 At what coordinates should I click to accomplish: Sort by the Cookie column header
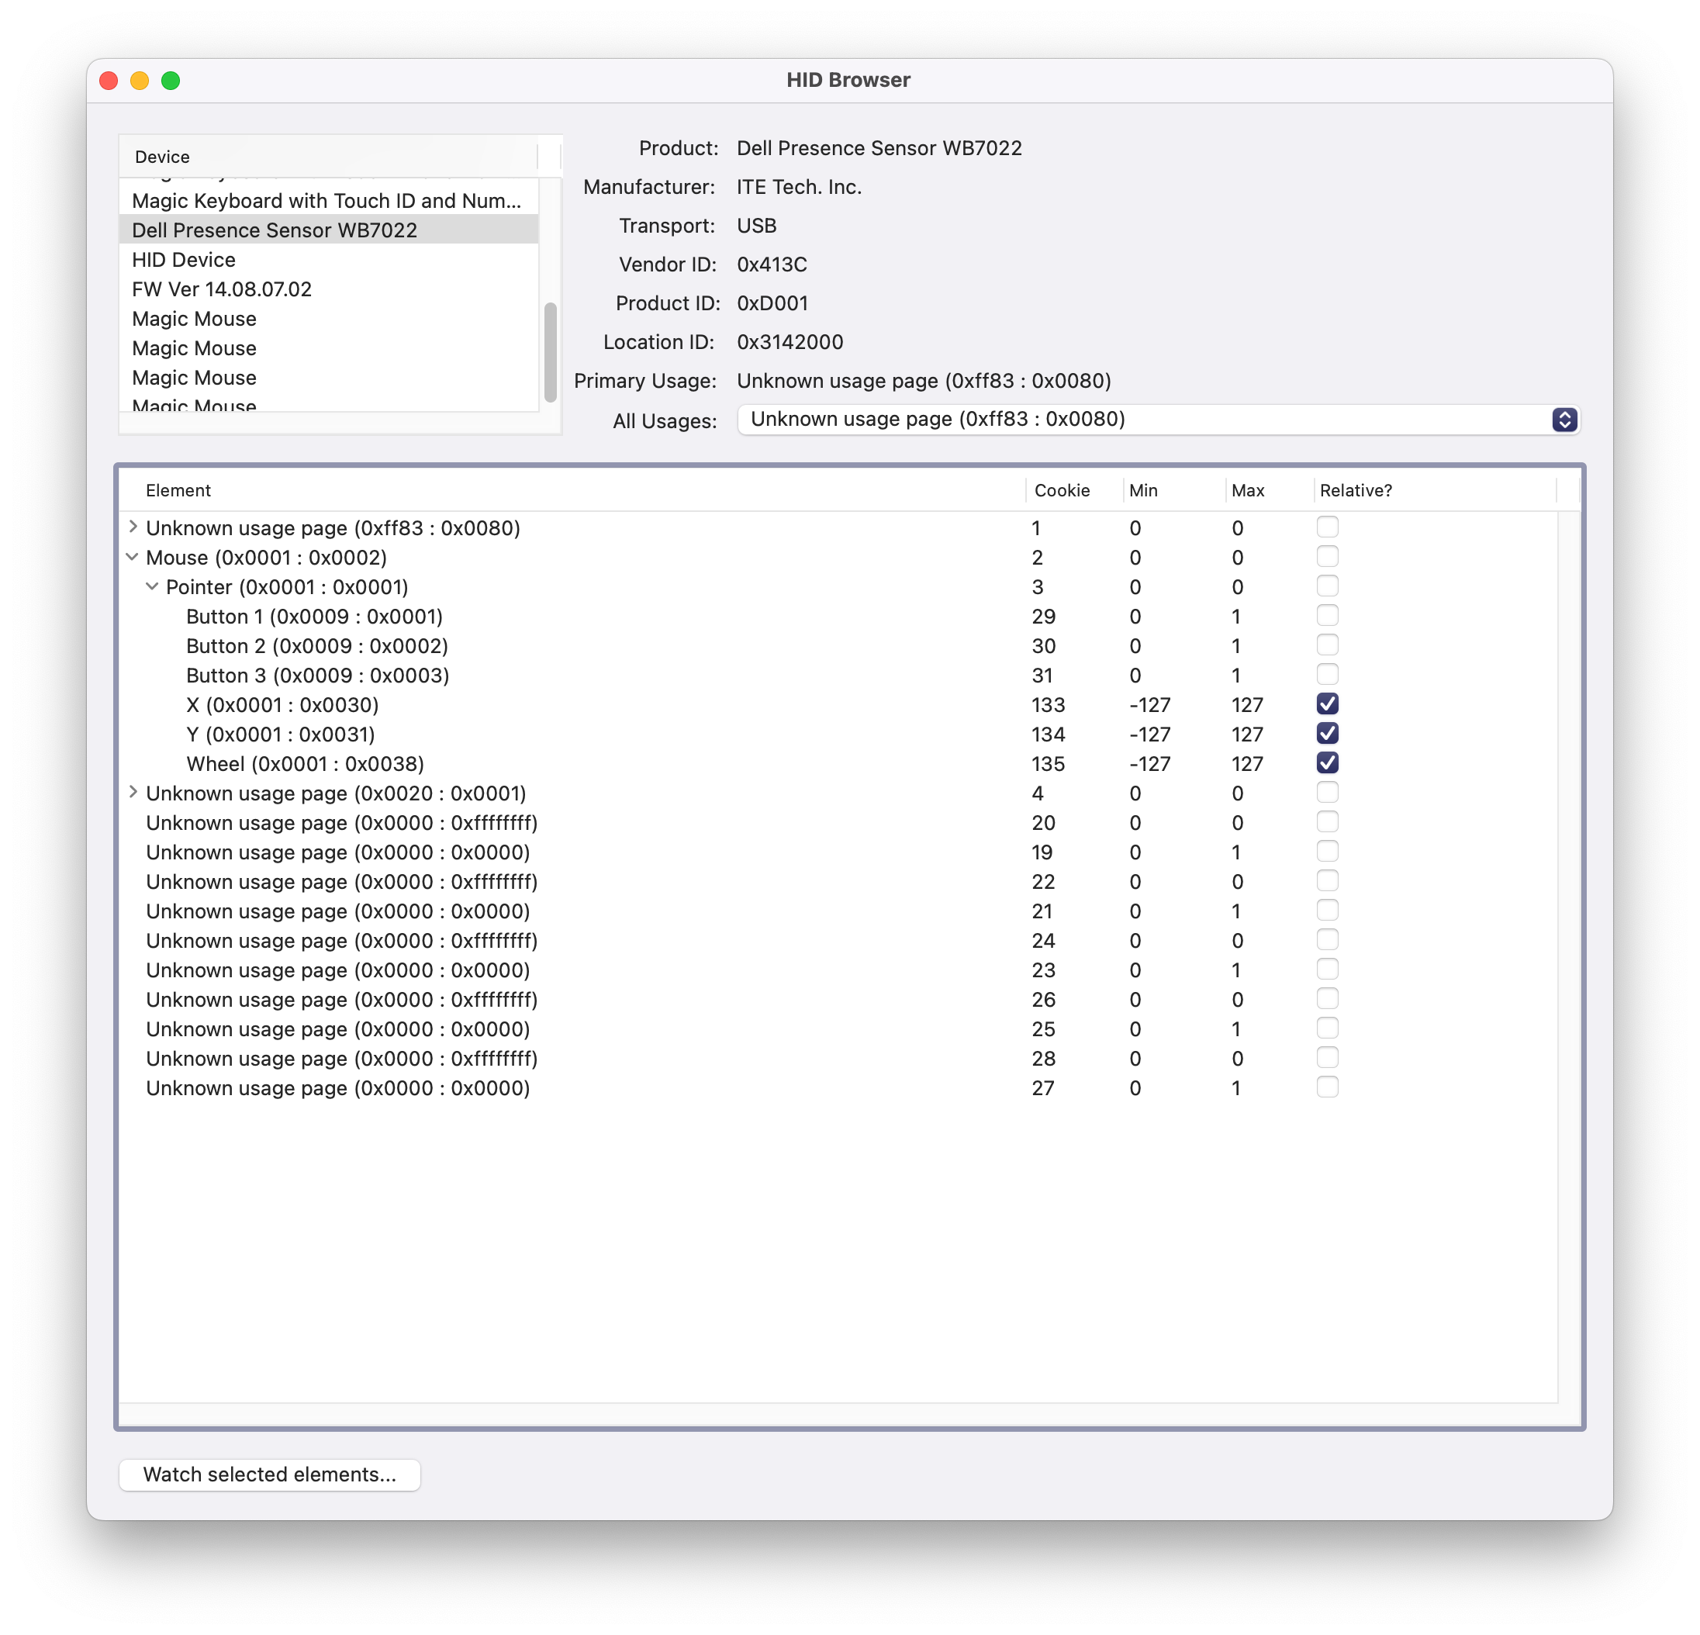click(1075, 490)
